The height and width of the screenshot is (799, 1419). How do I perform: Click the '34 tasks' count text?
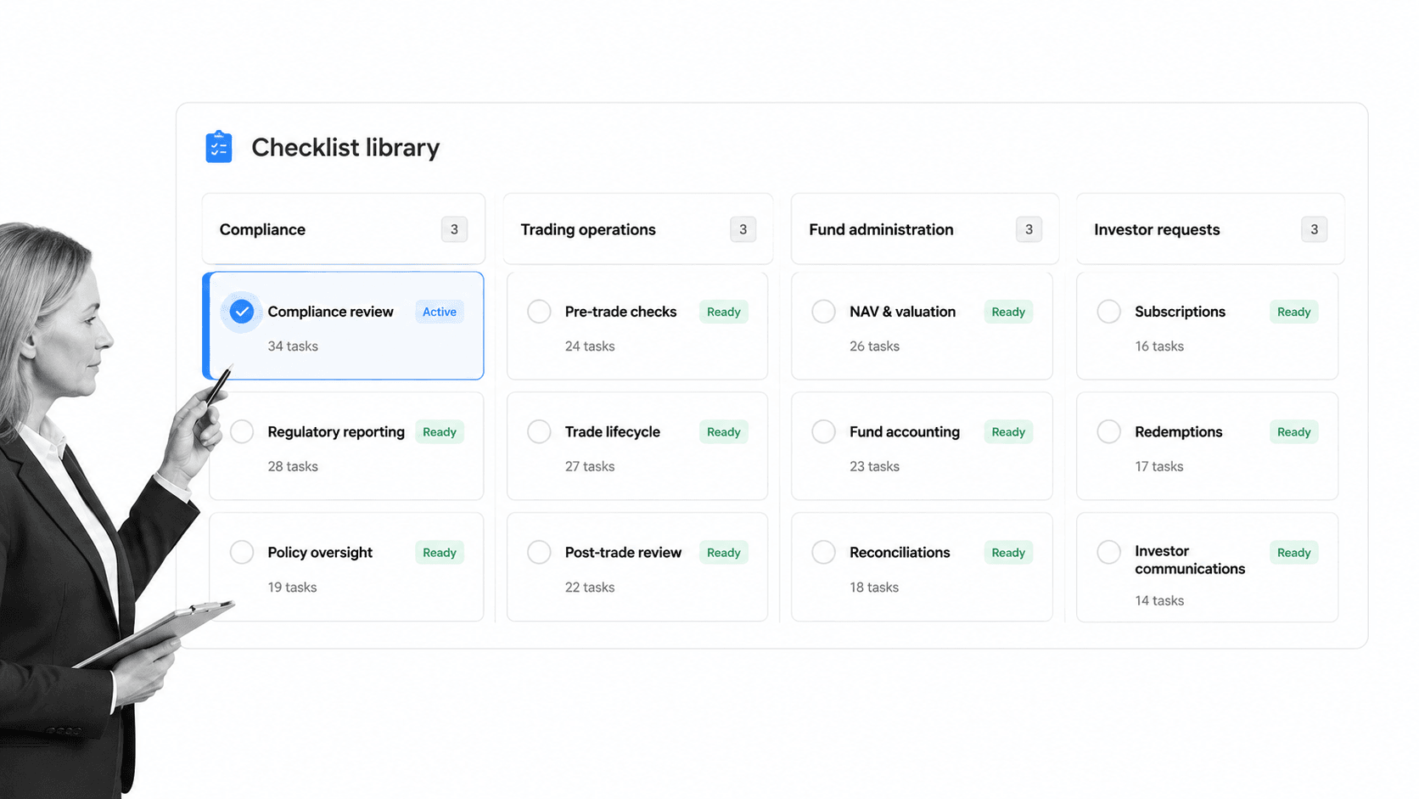(293, 346)
